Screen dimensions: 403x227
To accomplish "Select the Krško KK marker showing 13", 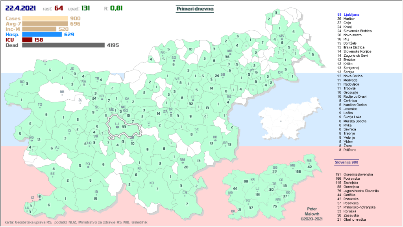I will coord(215,141).
